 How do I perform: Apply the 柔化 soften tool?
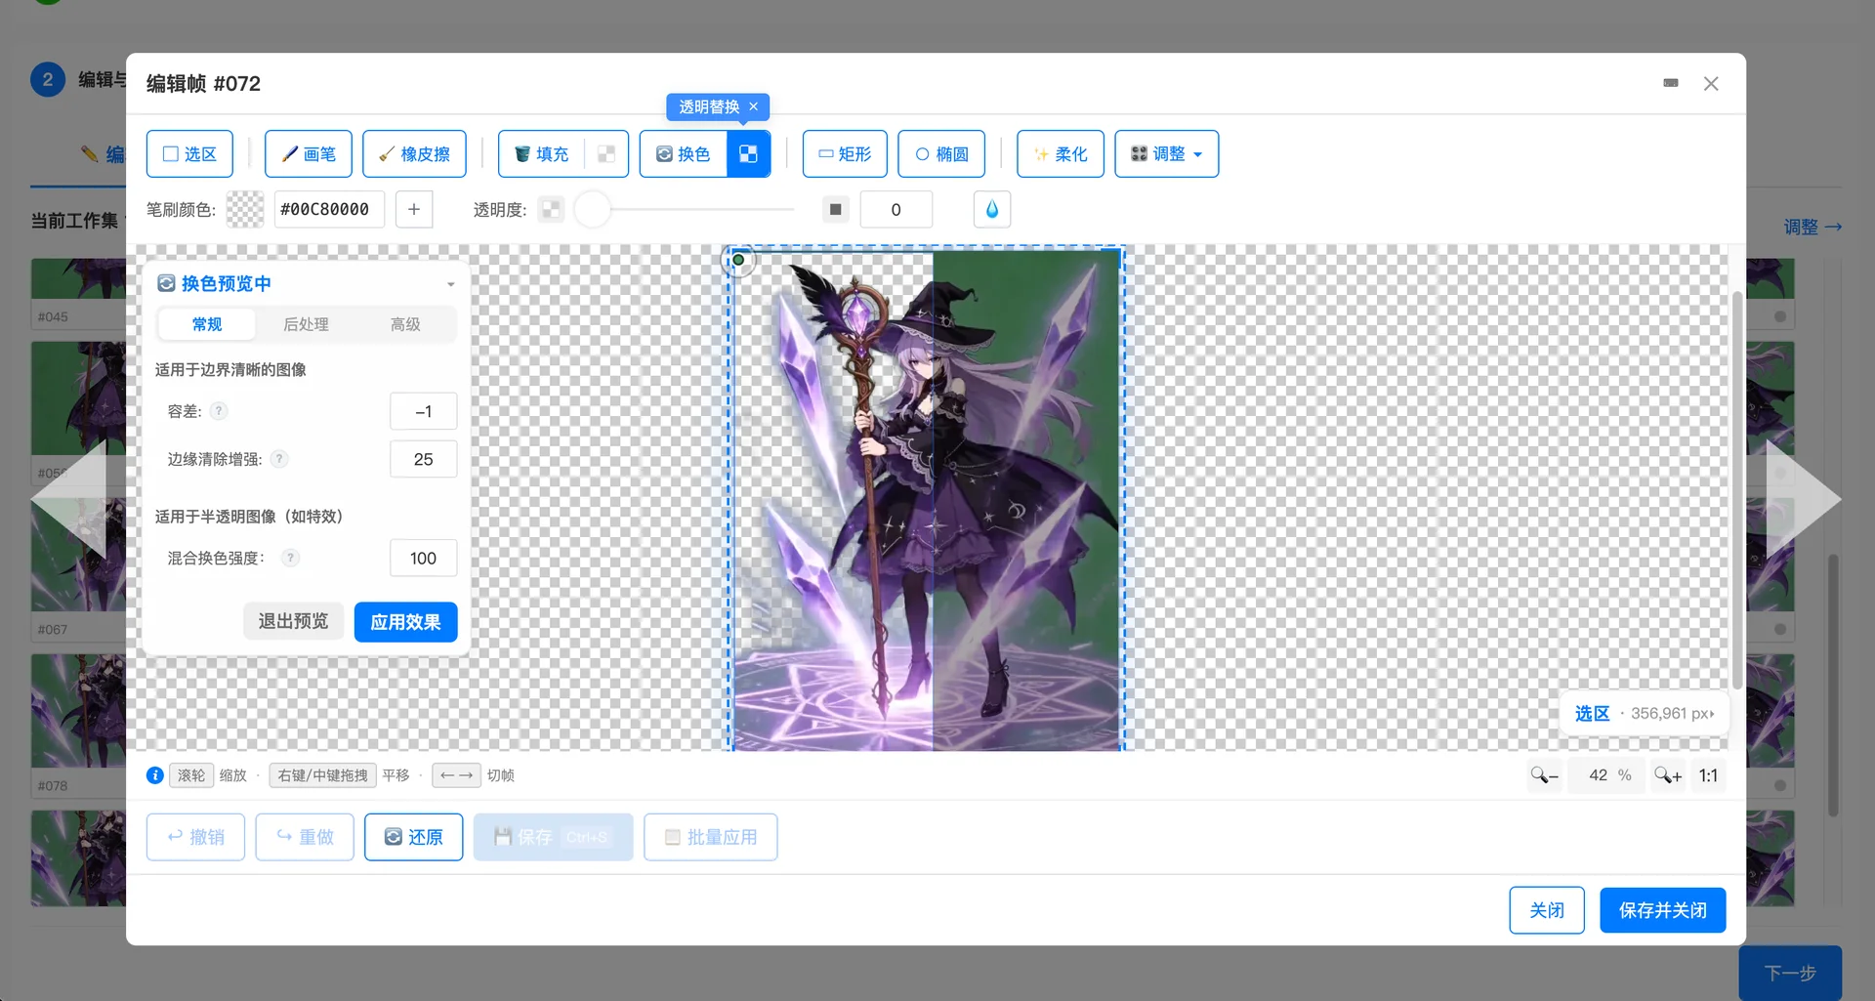coord(1061,153)
